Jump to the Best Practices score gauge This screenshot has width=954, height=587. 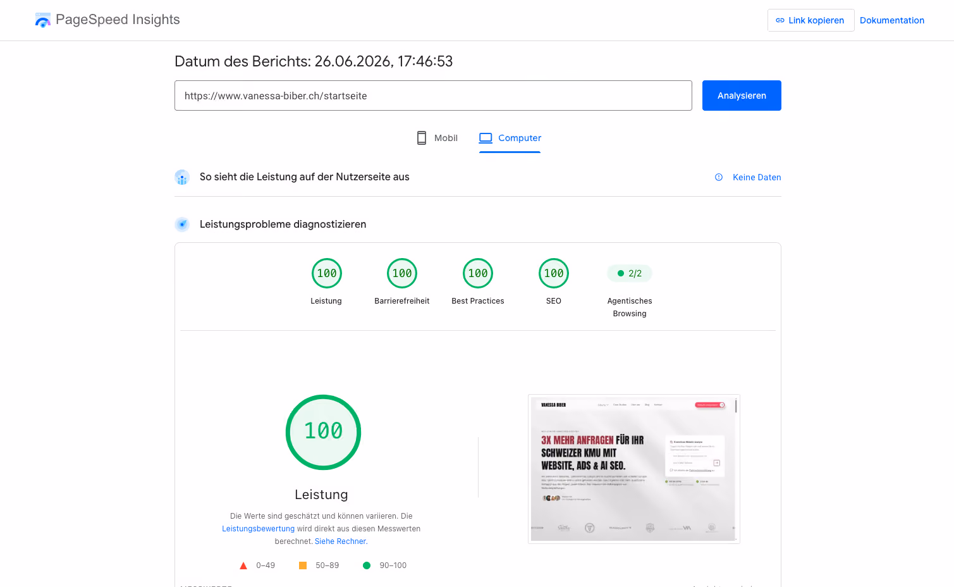478,273
